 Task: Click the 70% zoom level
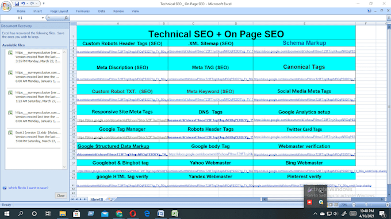(344, 205)
